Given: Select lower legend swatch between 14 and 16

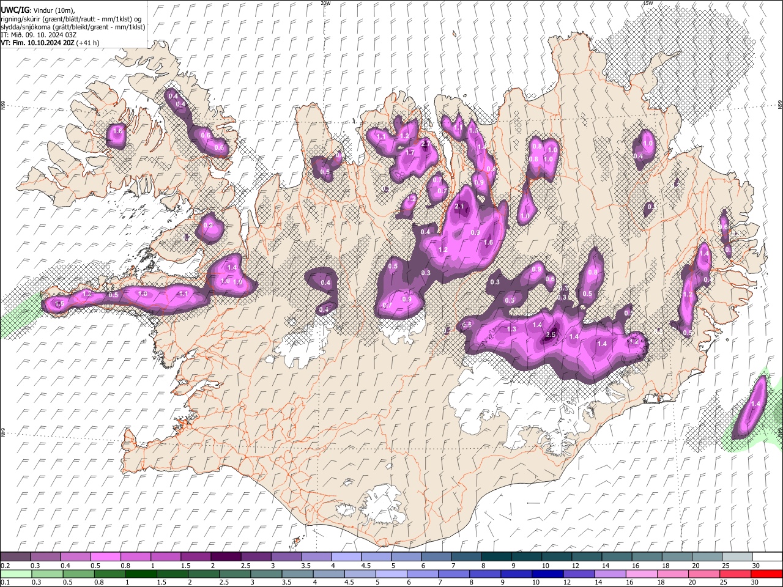Looking at the screenshot, I should pos(610,574).
